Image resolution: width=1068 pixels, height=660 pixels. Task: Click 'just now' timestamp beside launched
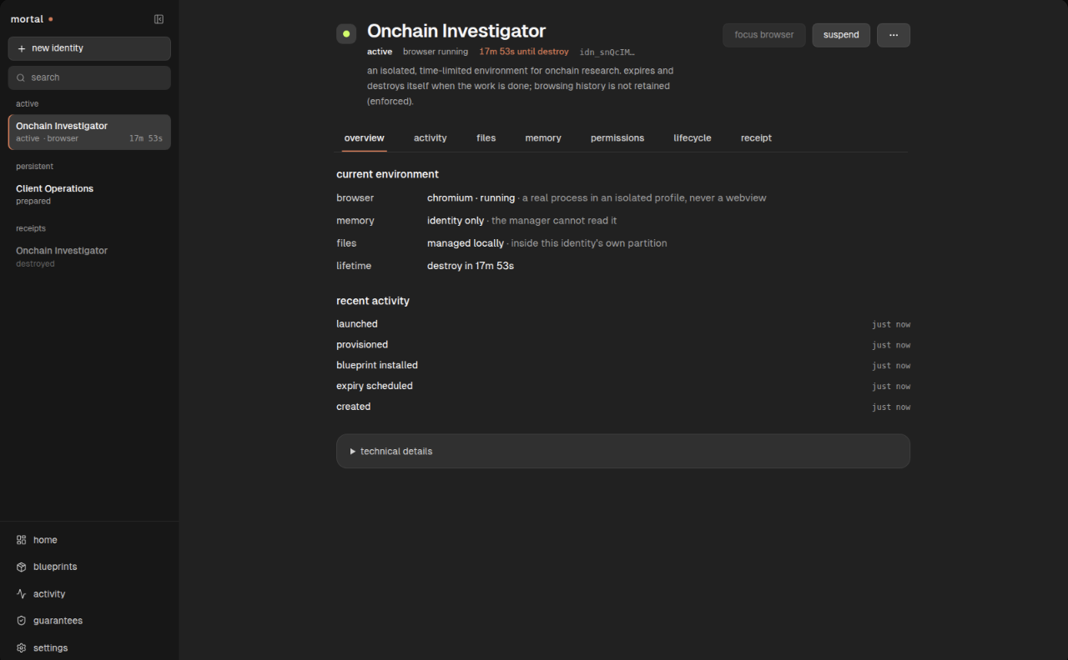point(891,324)
